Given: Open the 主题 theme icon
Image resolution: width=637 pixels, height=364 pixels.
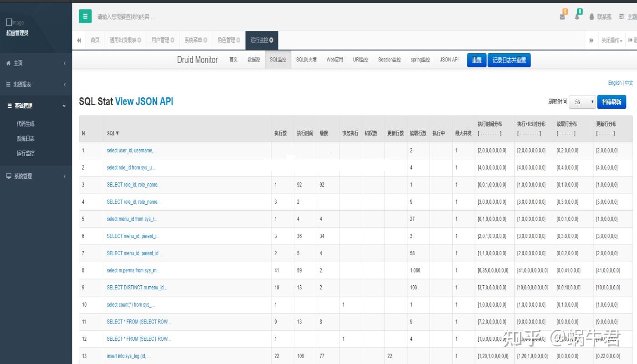Looking at the screenshot, I should [x=622, y=17].
